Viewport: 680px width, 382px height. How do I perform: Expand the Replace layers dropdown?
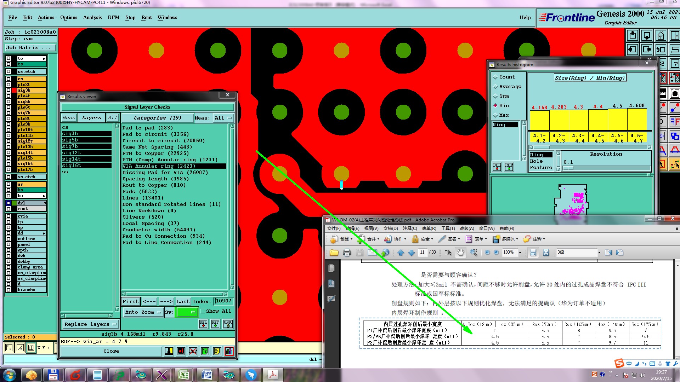(90, 324)
